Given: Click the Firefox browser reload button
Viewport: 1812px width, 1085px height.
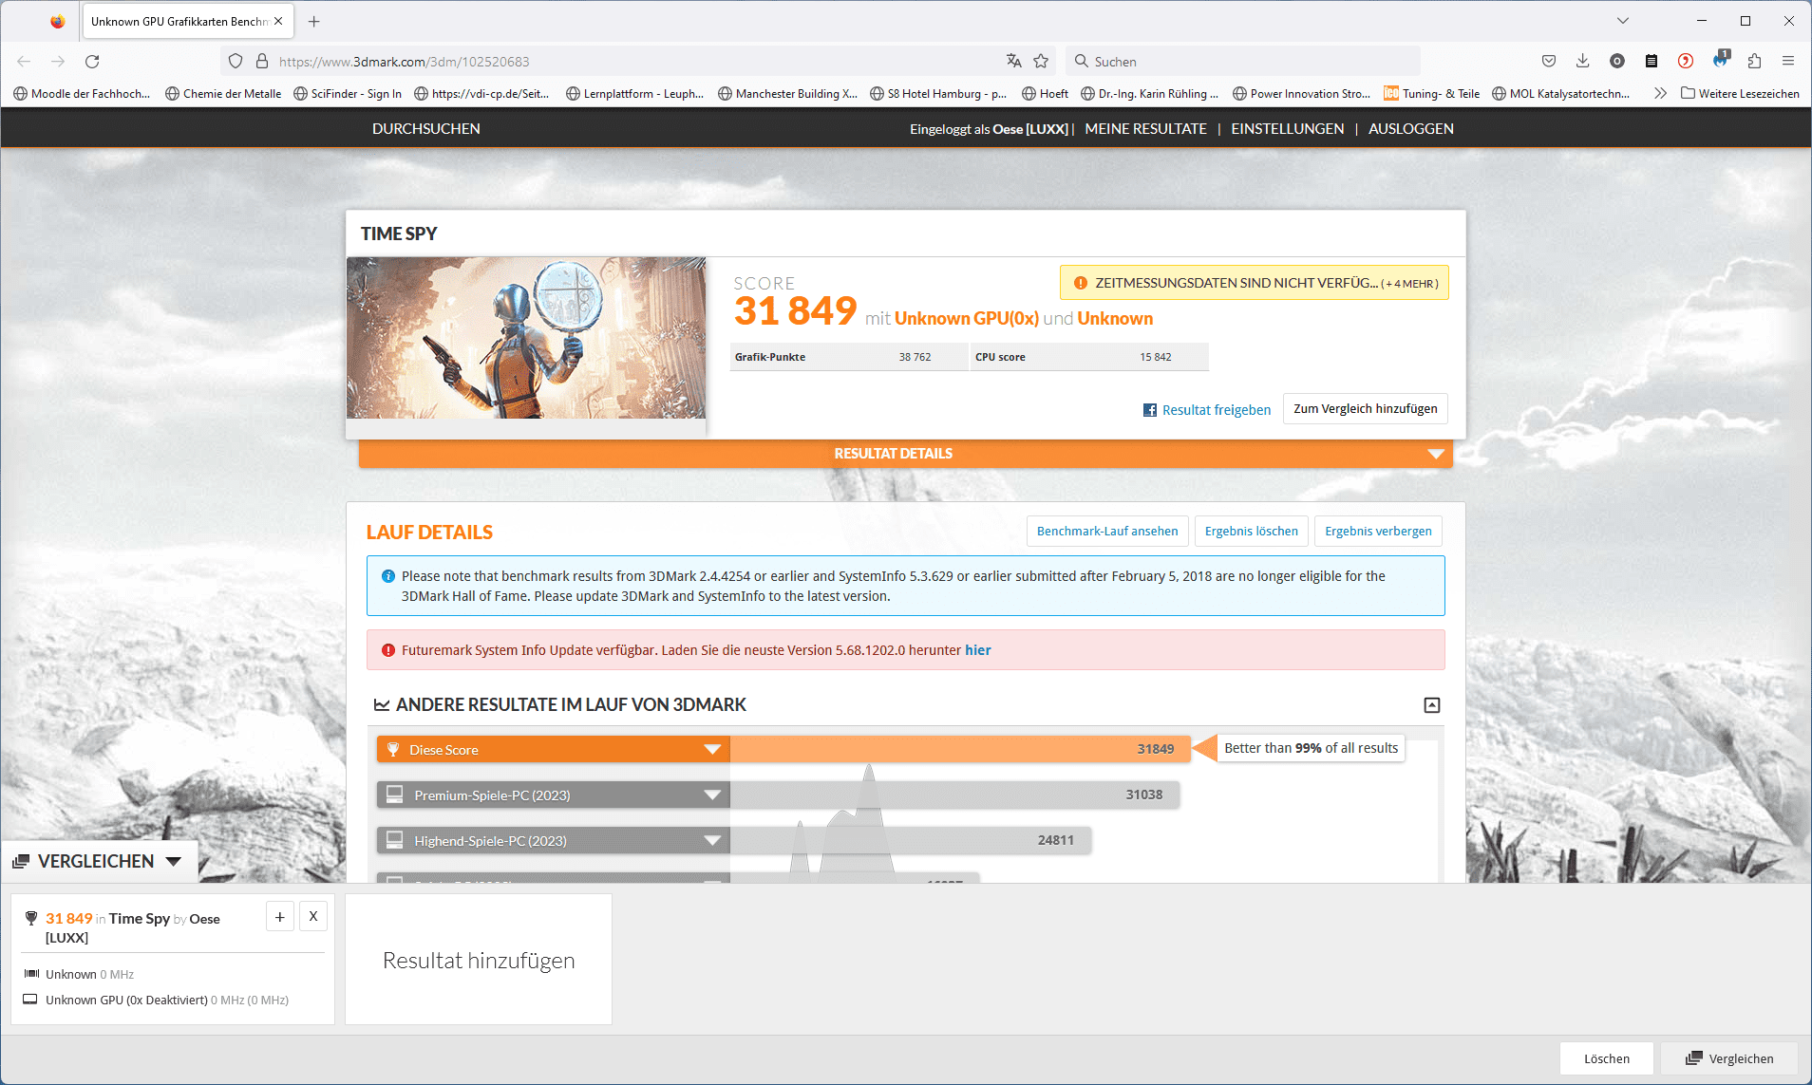Looking at the screenshot, I should (x=92, y=61).
